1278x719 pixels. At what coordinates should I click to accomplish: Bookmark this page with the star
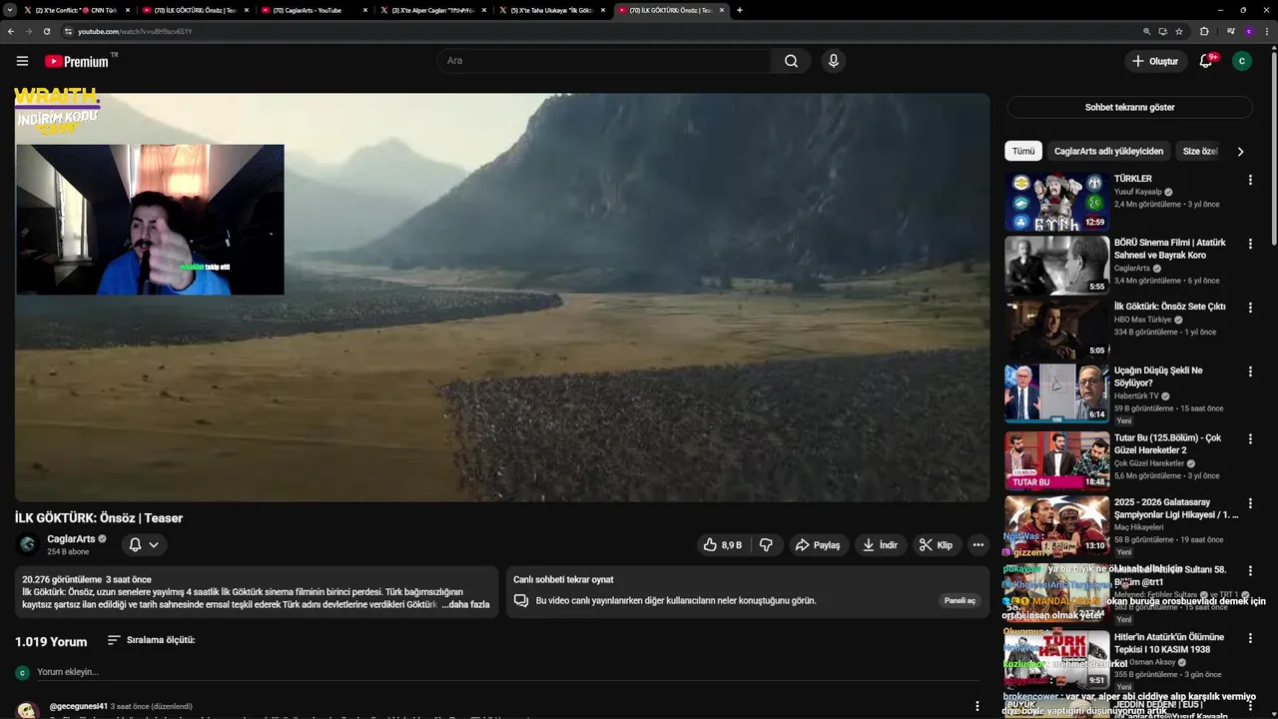point(1179,31)
